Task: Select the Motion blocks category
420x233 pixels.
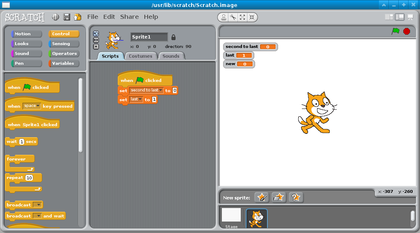Action: tap(27, 34)
